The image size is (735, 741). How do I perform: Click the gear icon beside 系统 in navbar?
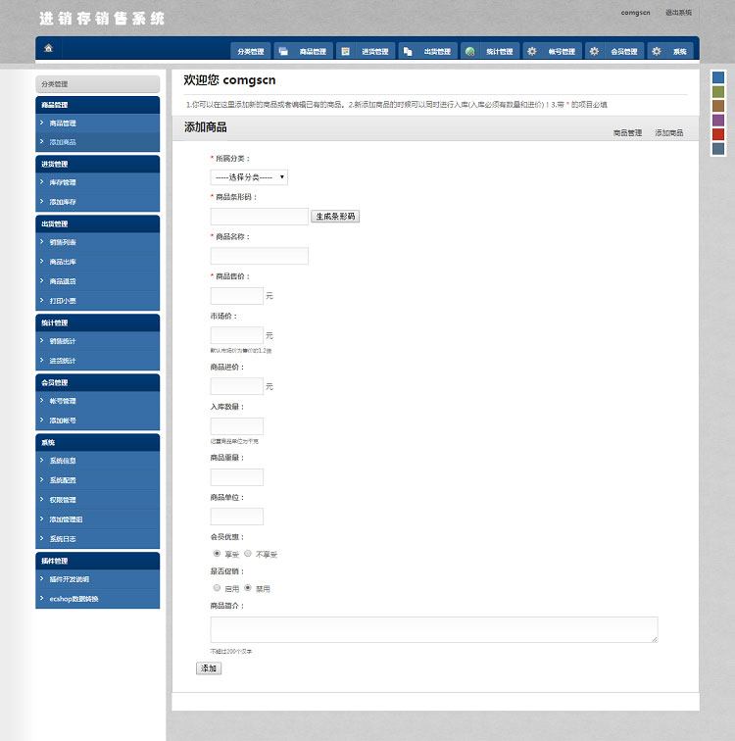tap(657, 52)
